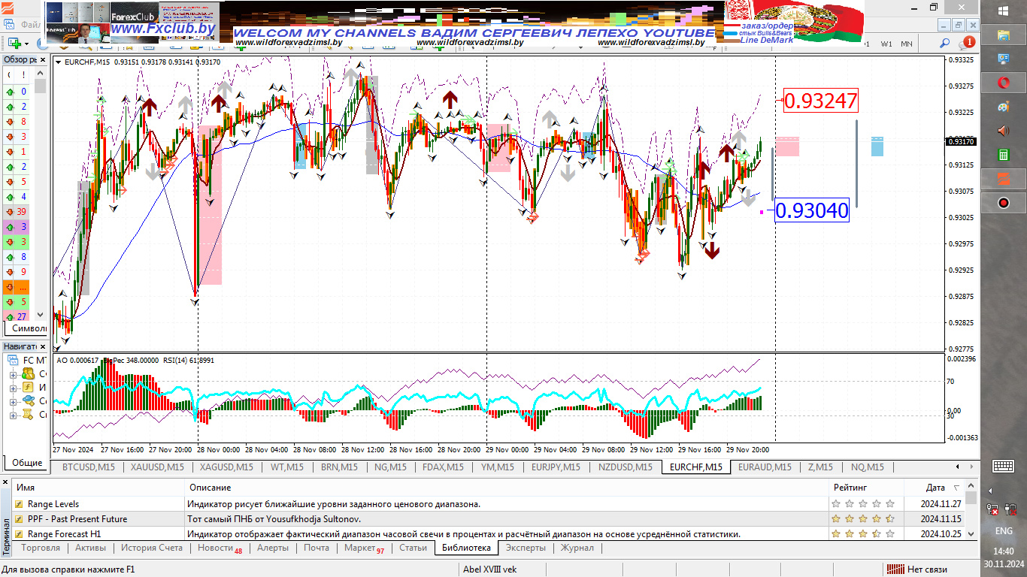
Task: Click the Range Levels star rating
Action: point(863,504)
